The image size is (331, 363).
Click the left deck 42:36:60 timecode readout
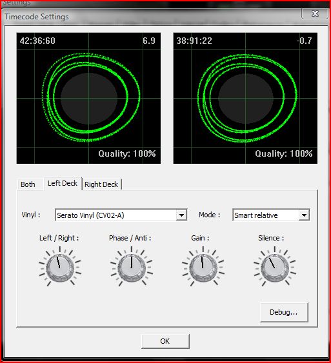[x=37, y=41]
